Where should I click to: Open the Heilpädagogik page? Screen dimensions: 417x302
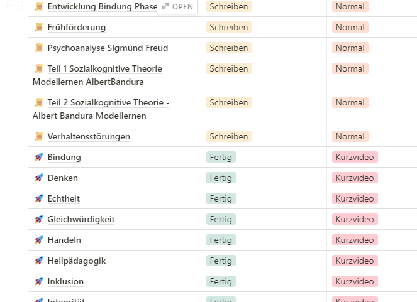76,261
